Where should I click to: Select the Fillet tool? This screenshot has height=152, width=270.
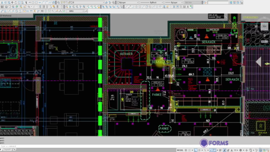click(46, 3)
